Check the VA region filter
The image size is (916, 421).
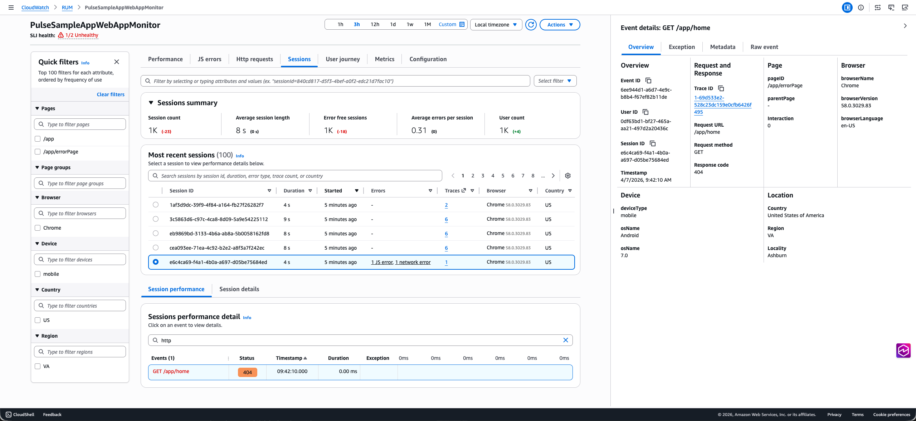pyautogui.click(x=38, y=366)
